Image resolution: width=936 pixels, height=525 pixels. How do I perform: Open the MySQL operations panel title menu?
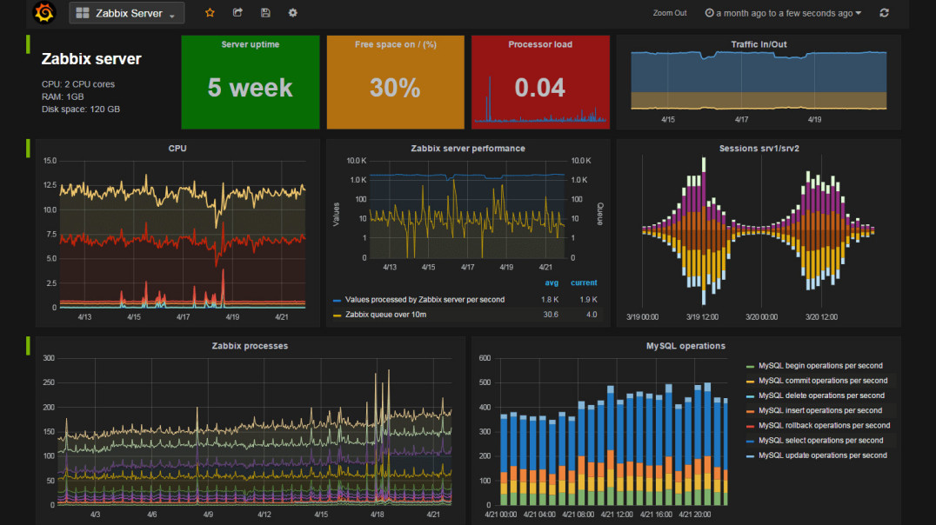pos(685,346)
